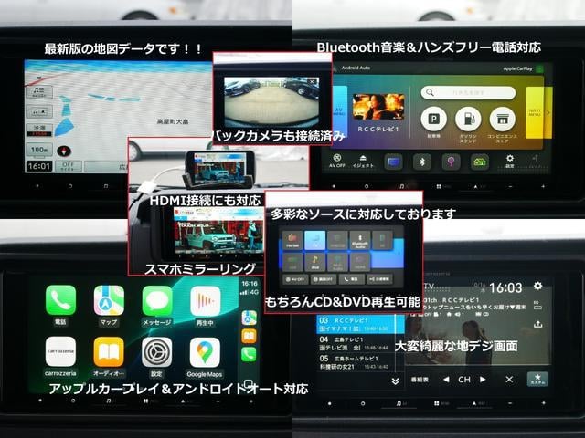Click the destination search field
Screen dimensions: 585x438
[x=467, y=92]
